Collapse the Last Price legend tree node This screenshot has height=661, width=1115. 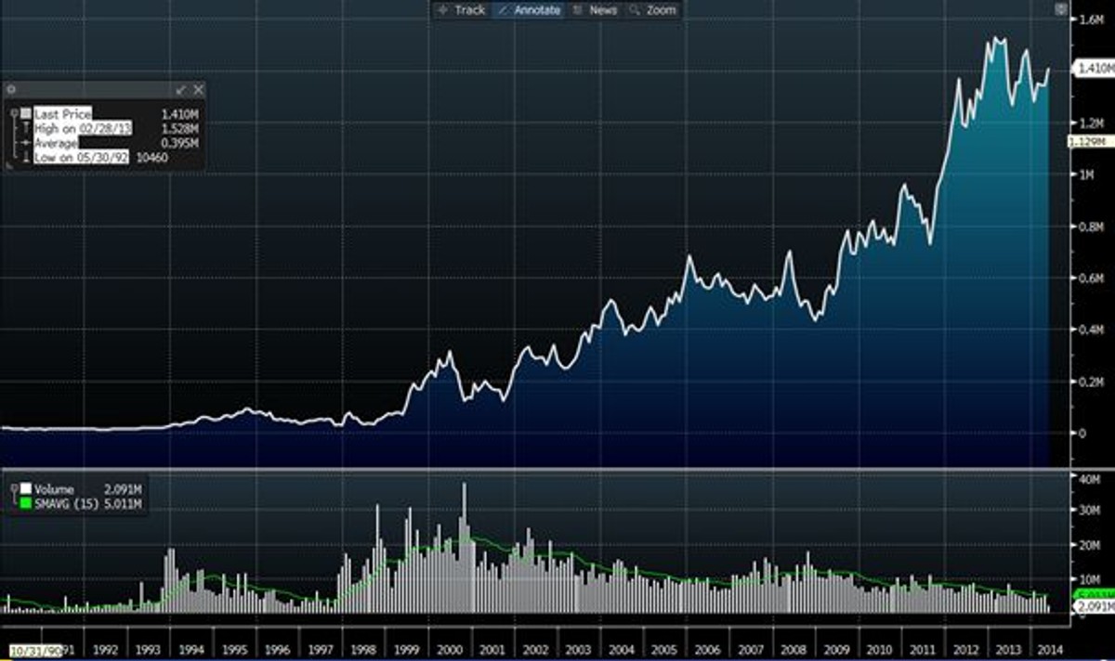click(14, 112)
